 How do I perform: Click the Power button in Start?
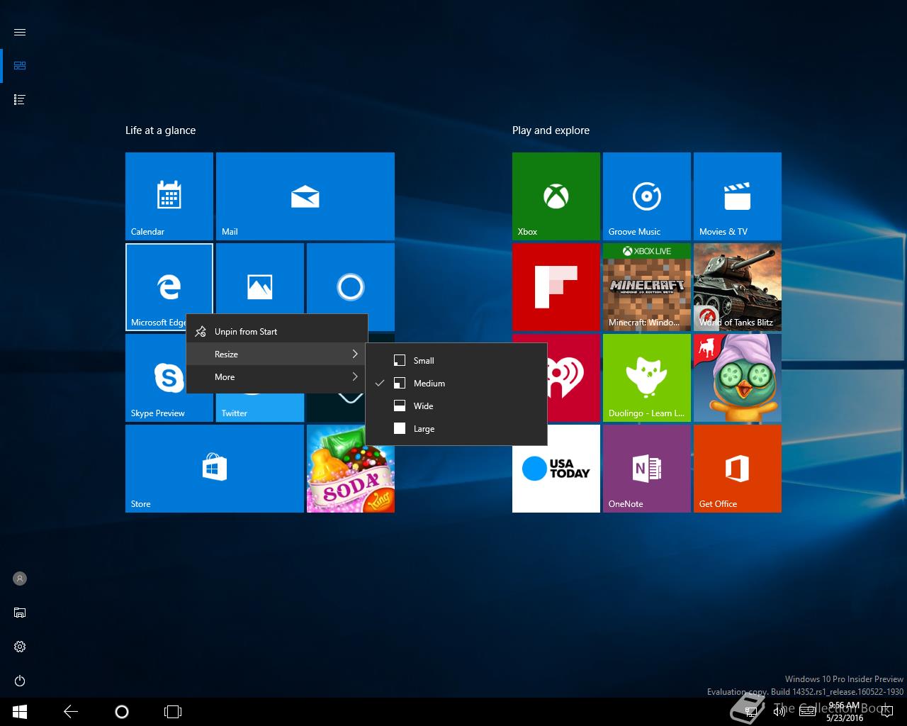[20, 681]
